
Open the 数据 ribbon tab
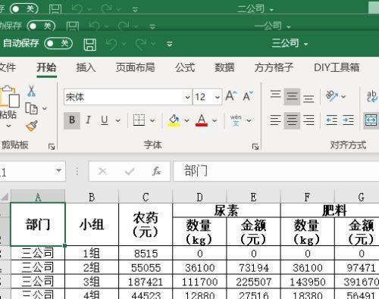point(224,67)
